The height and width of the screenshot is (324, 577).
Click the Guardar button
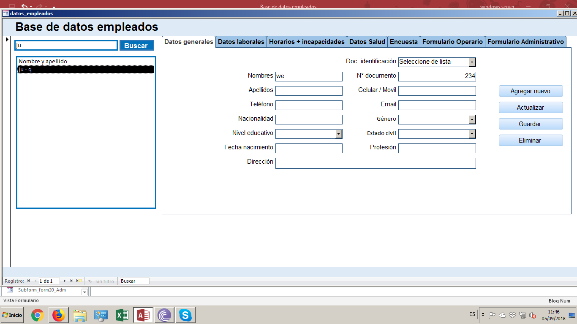click(531, 124)
